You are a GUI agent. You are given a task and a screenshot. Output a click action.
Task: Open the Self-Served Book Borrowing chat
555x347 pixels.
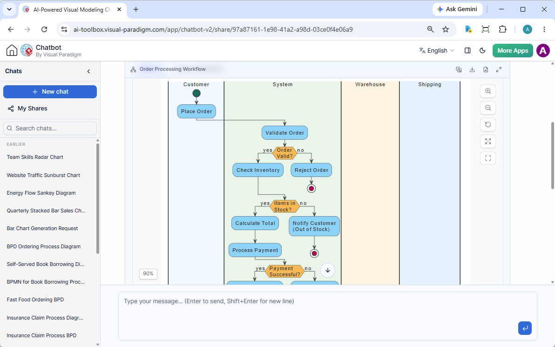tap(45, 264)
